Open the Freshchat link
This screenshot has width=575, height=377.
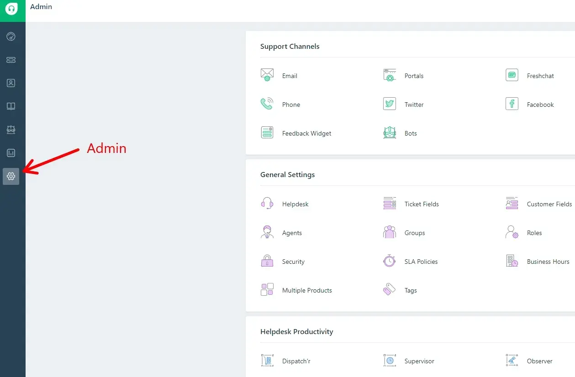[540, 76]
